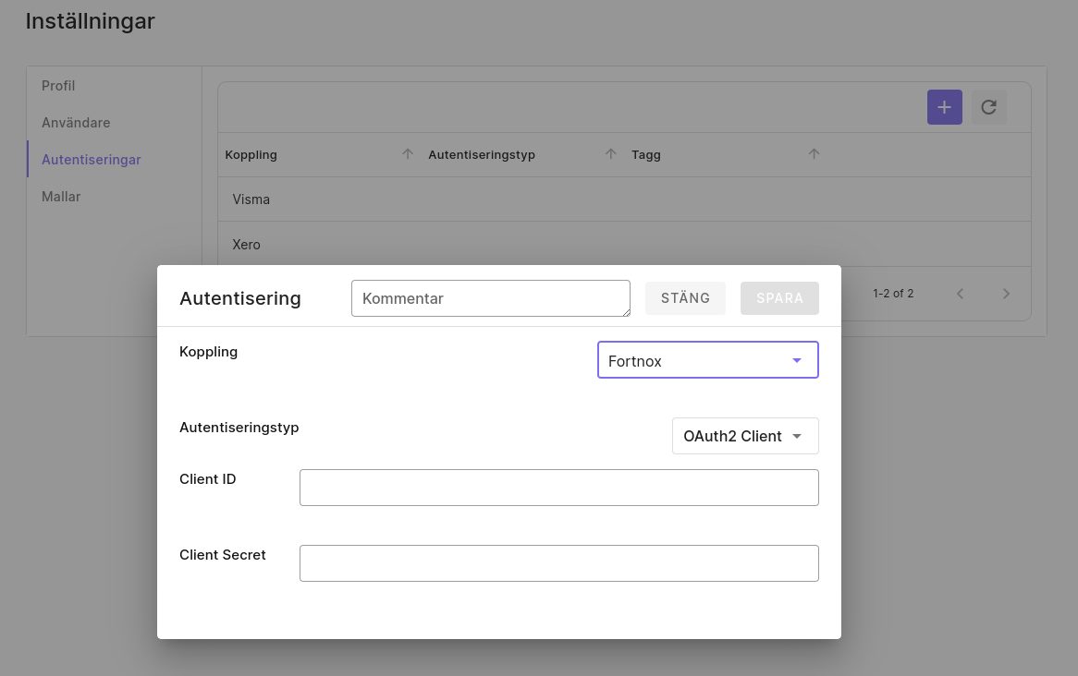The height and width of the screenshot is (676, 1078).
Task: Click the Tagg column header
Action: (x=646, y=154)
